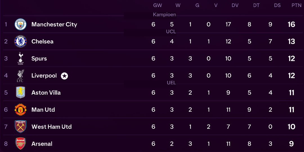304x152 pixels.
Task: Click the Spurs cockerel crest
Action: tap(20, 59)
